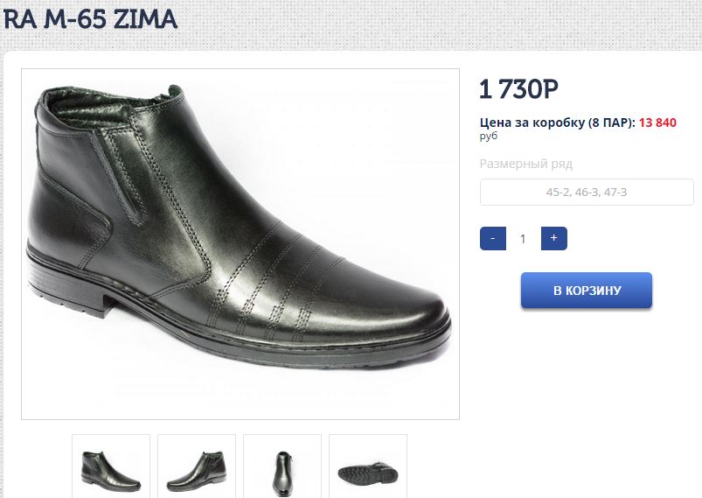Screen dimensions: 702x498
Task: Click the 1 730P unit price
Action: (x=519, y=89)
